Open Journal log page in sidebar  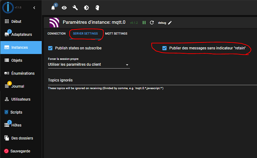(18, 86)
